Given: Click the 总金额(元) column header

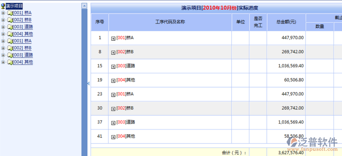Looking at the screenshot, I should coord(286,22).
